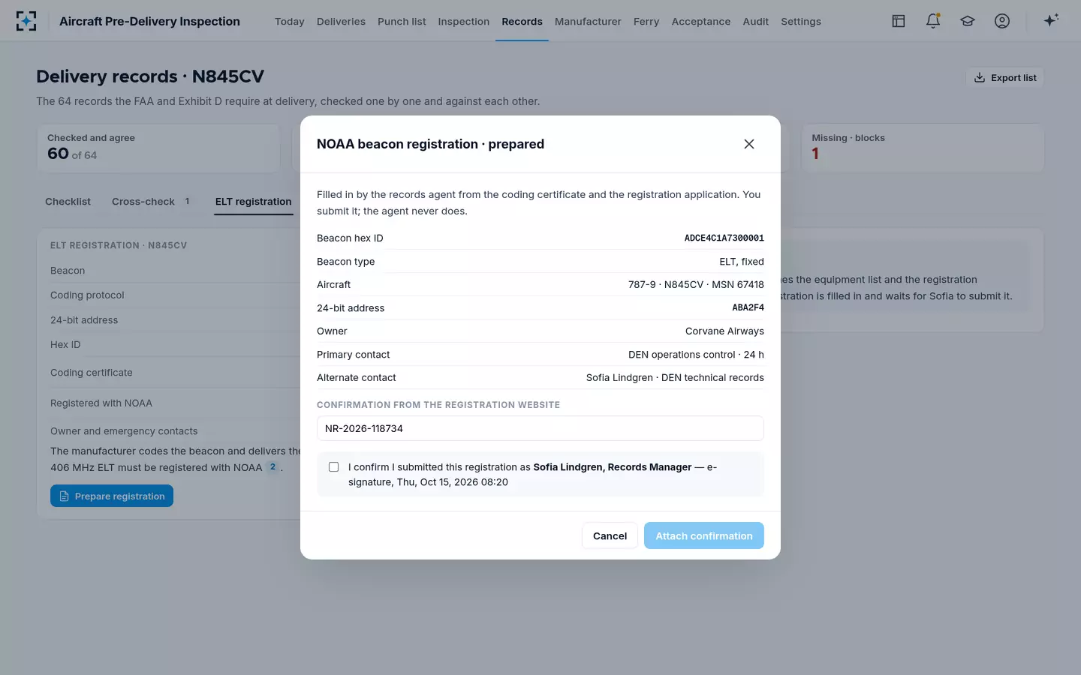Tick the submission confirmation checkbox

pyautogui.click(x=334, y=467)
